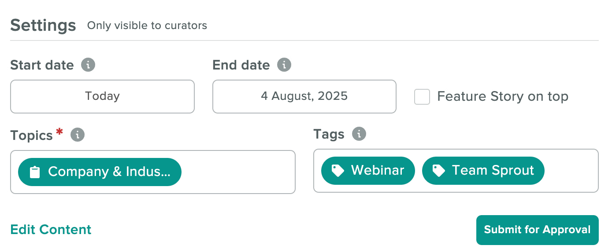Click the Start date info icon
The image size is (612, 249).
[x=88, y=65]
